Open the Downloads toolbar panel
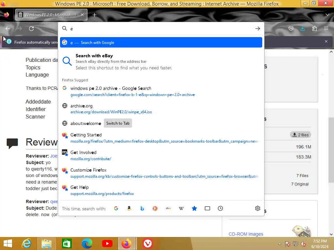334x250 pixels. (302, 29)
